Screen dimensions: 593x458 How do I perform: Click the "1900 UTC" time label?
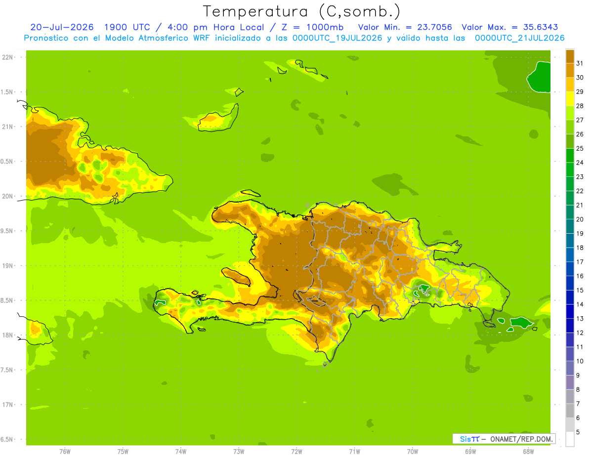[128, 27]
